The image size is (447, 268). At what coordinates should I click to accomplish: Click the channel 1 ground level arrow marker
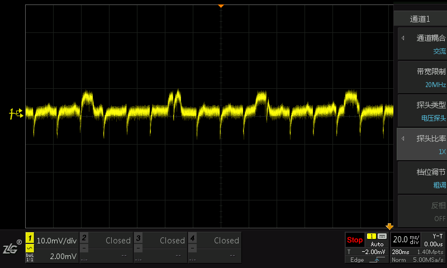tap(16, 114)
